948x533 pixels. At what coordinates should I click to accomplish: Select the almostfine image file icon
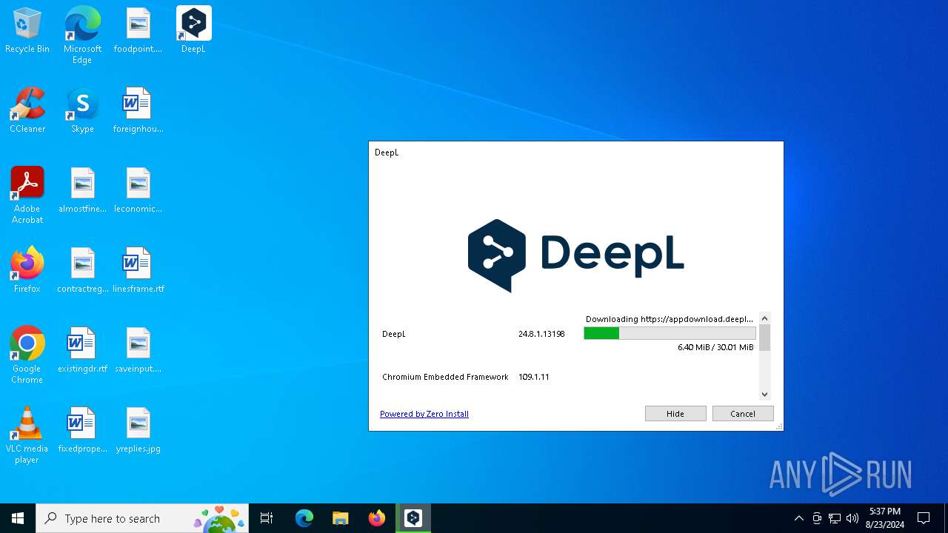[x=82, y=190]
